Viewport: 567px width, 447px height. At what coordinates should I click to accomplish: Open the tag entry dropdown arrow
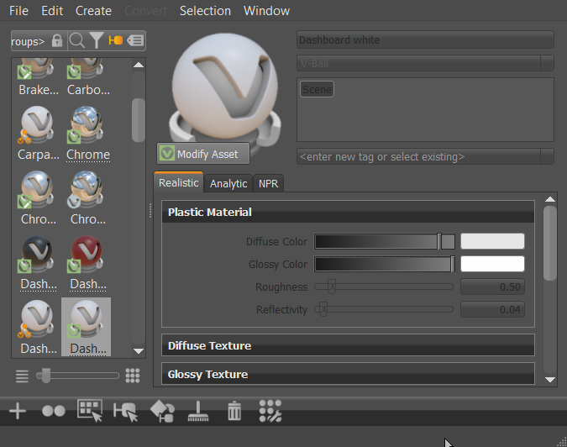[x=548, y=156]
